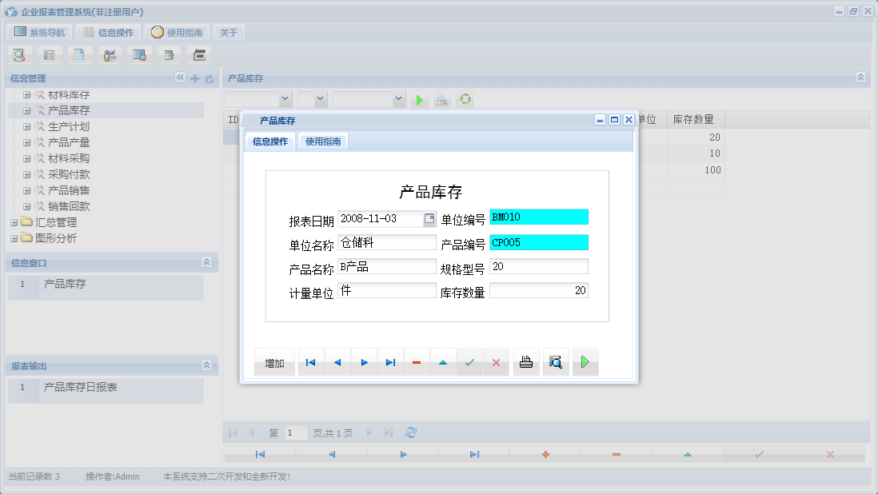Collapse the 报表输出 panel

206,365
